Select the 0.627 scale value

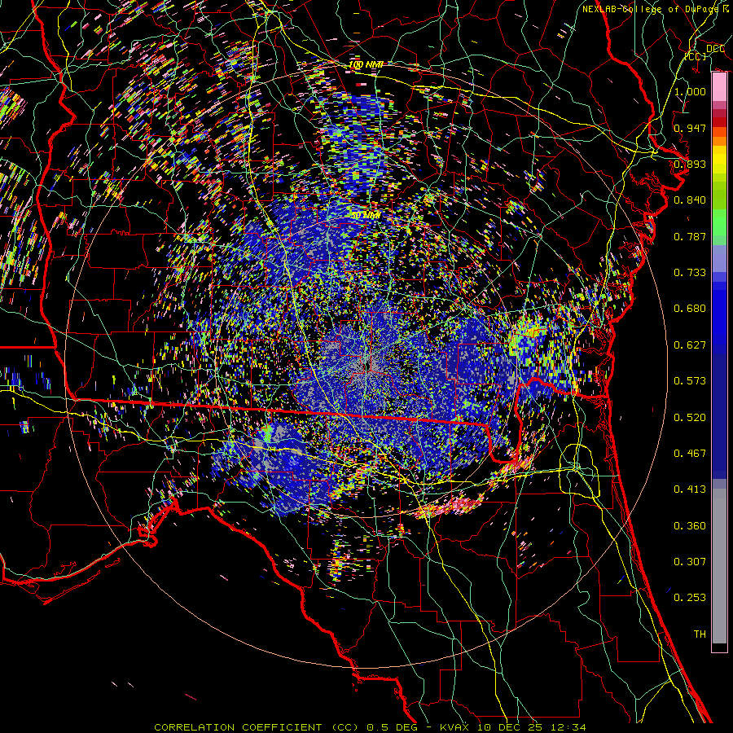690,345
